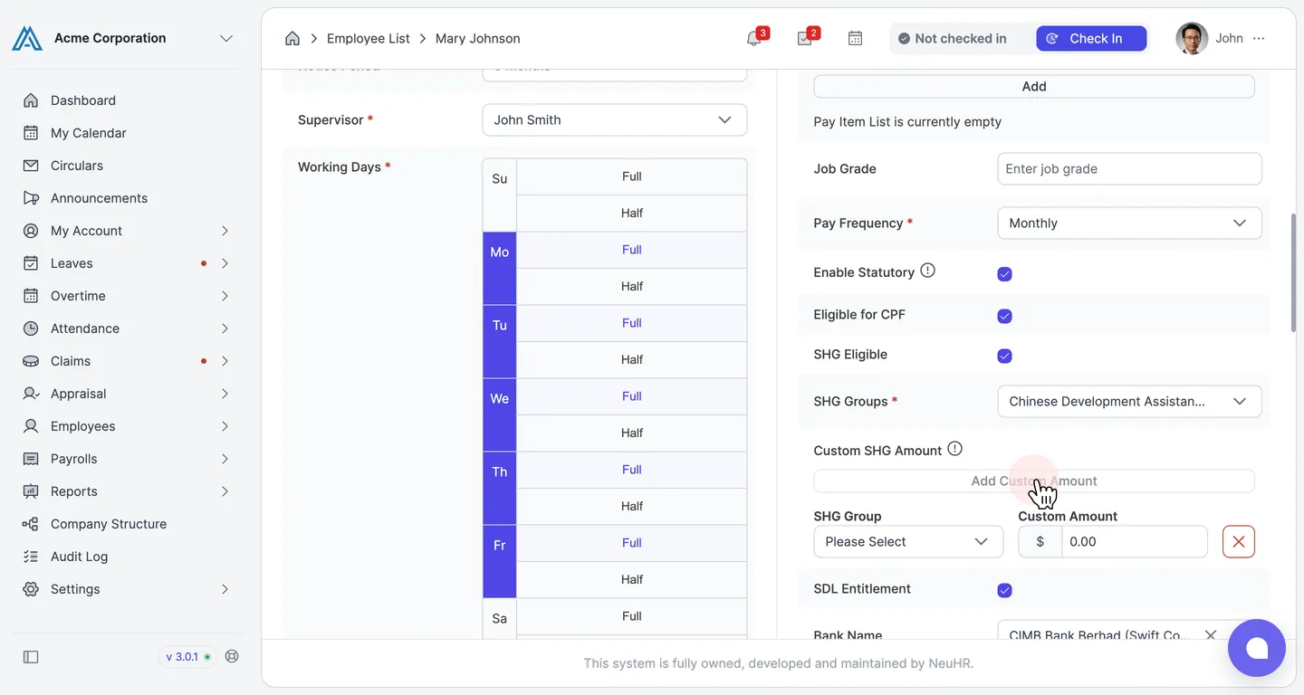Open the SHG Groups dropdown
The width and height of the screenshot is (1304, 695).
(x=1129, y=401)
